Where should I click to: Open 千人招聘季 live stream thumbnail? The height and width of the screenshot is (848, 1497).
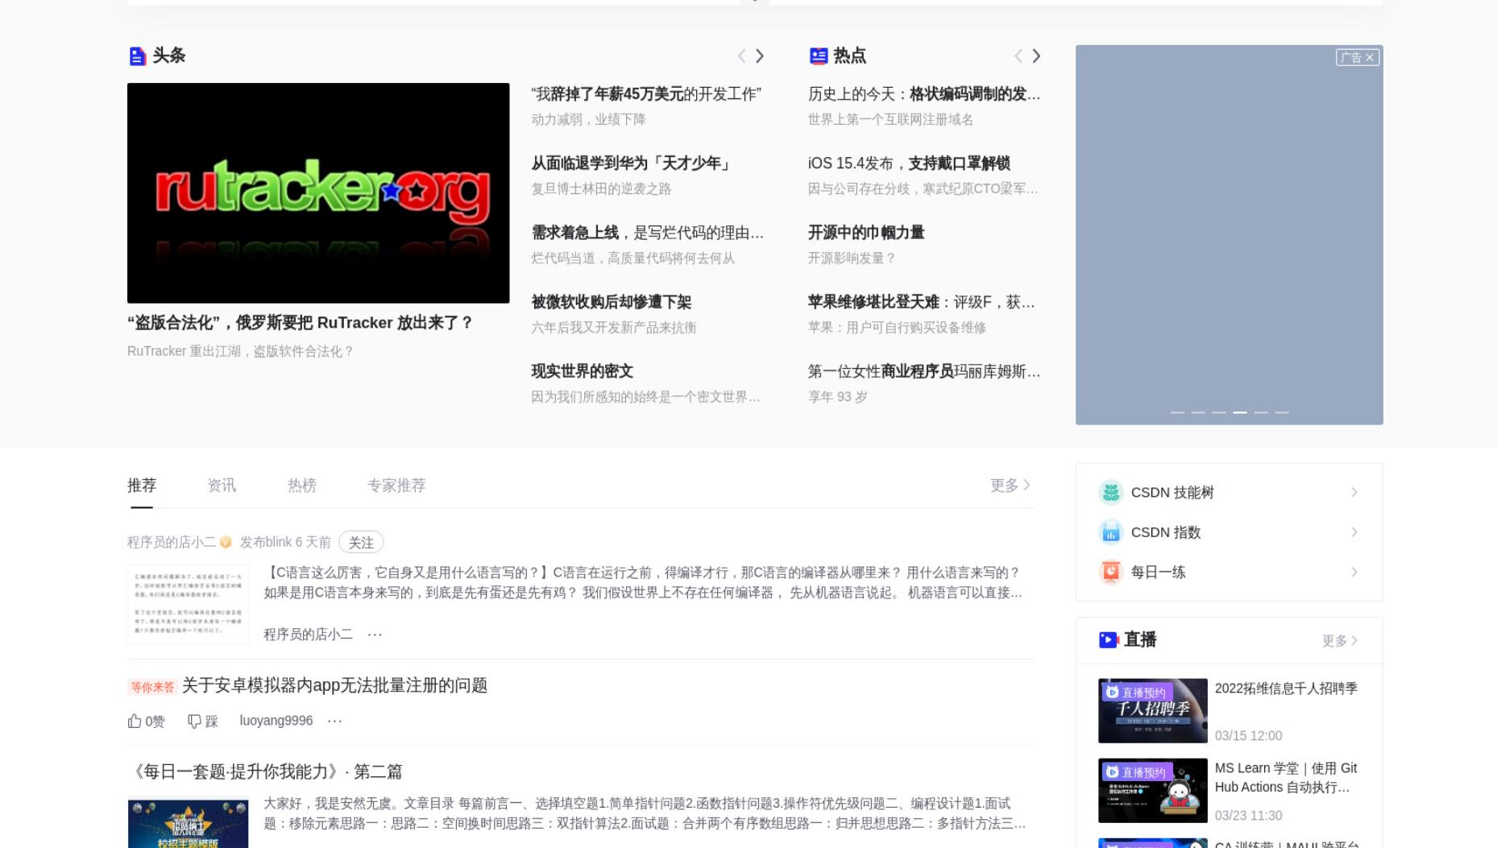(1153, 710)
